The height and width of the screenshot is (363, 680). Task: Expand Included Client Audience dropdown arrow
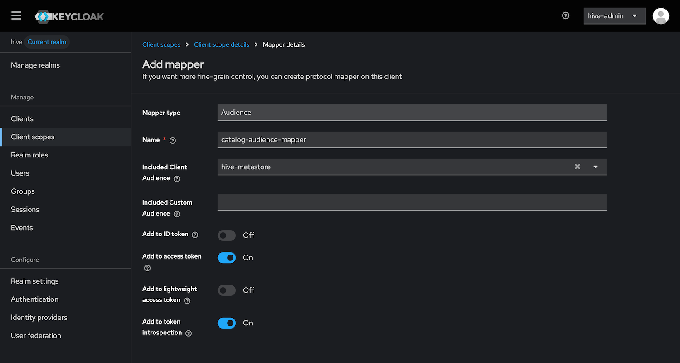pos(596,167)
